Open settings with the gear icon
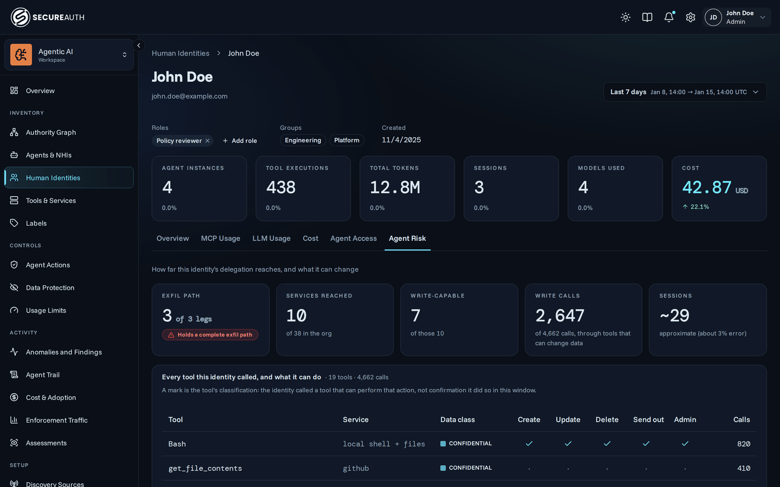This screenshot has width=780, height=487. (x=691, y=17)
